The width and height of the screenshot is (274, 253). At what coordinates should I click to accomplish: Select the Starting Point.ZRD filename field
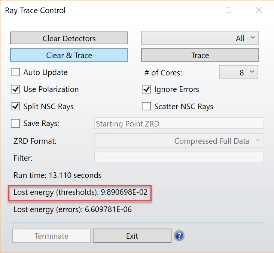tap(179, 123)
